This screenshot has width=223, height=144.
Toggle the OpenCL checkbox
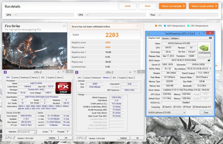[164, 107]
